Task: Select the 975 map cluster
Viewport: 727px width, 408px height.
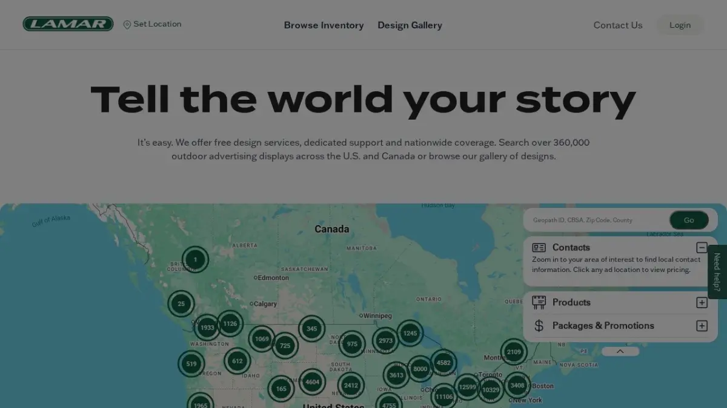Action: (352, 344)
